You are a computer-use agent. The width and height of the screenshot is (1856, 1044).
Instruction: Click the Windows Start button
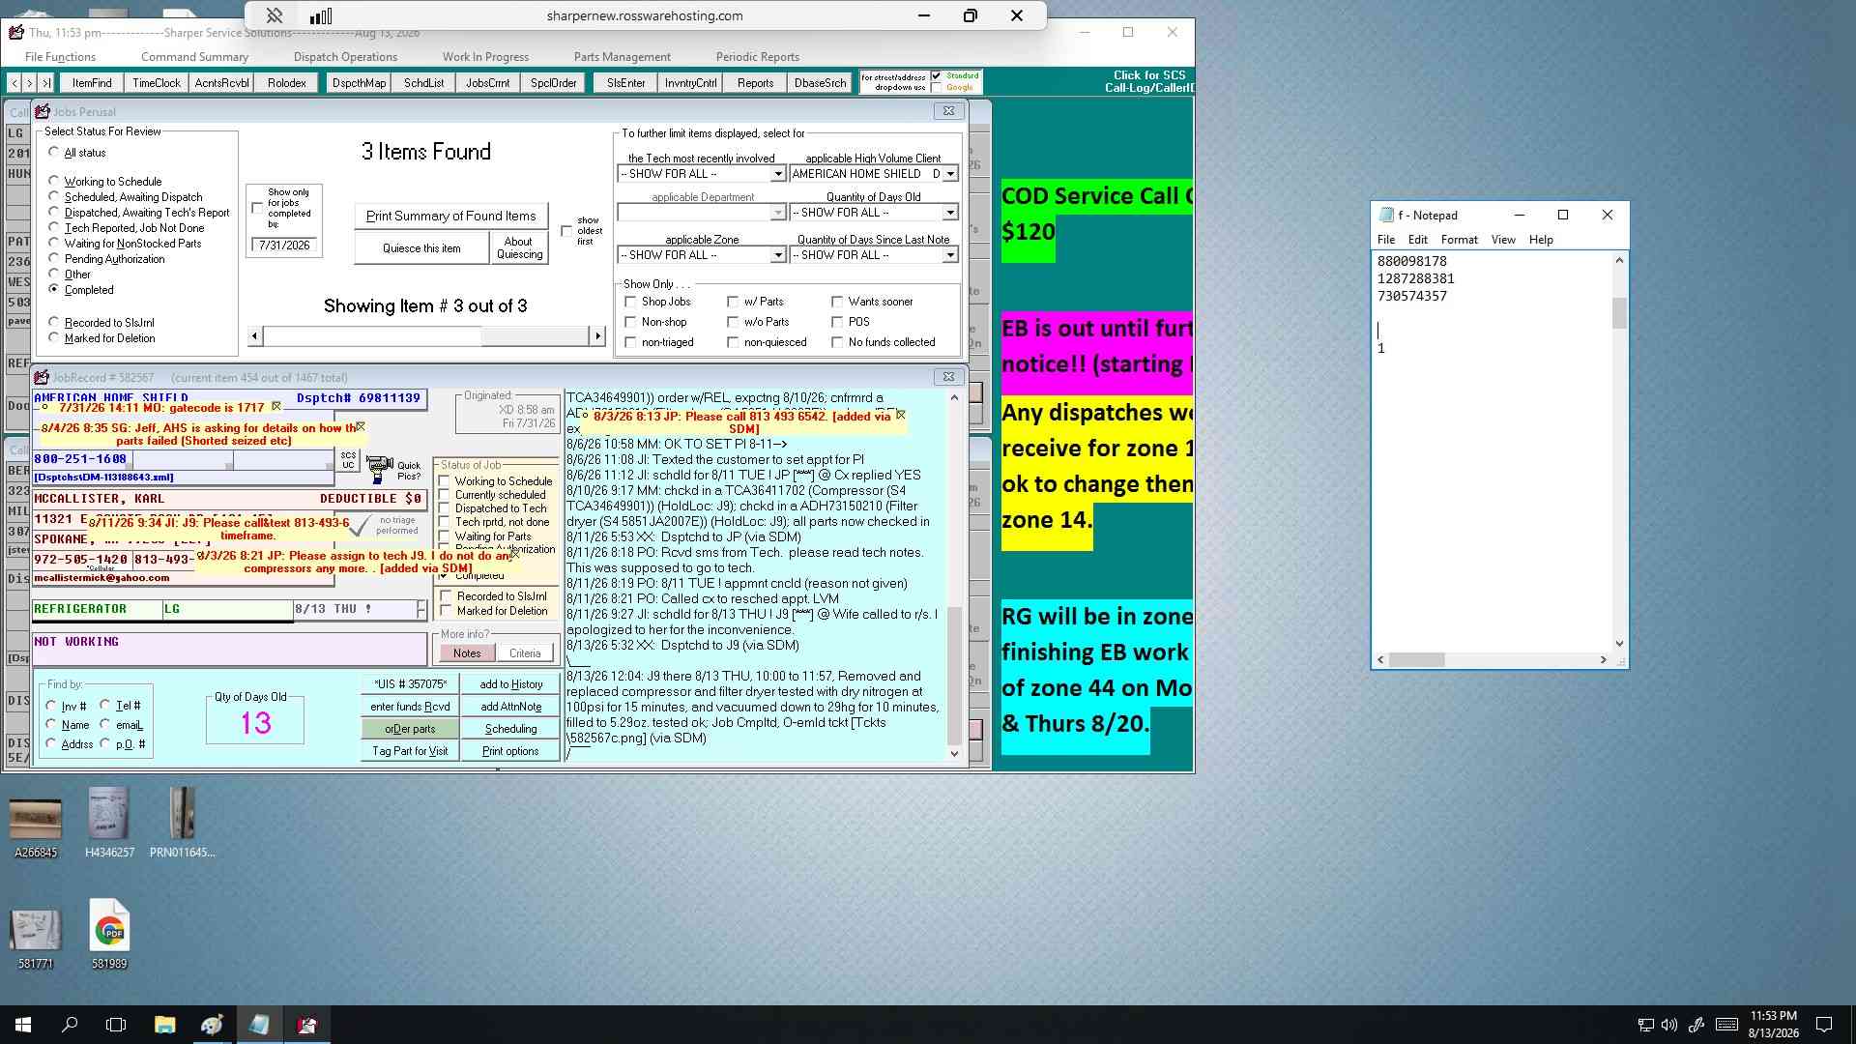coord(23,1025)
